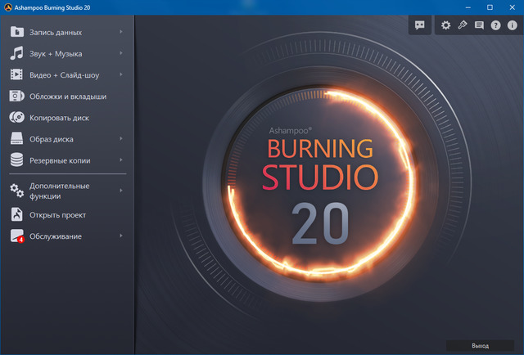Click the Копировать диск disc icon
524x355 pixels.
(17, 118)
